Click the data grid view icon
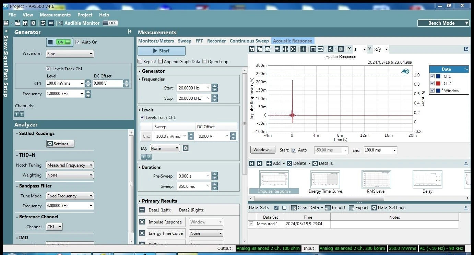This screenshot has width=474, height=255. tap(313, 49)
